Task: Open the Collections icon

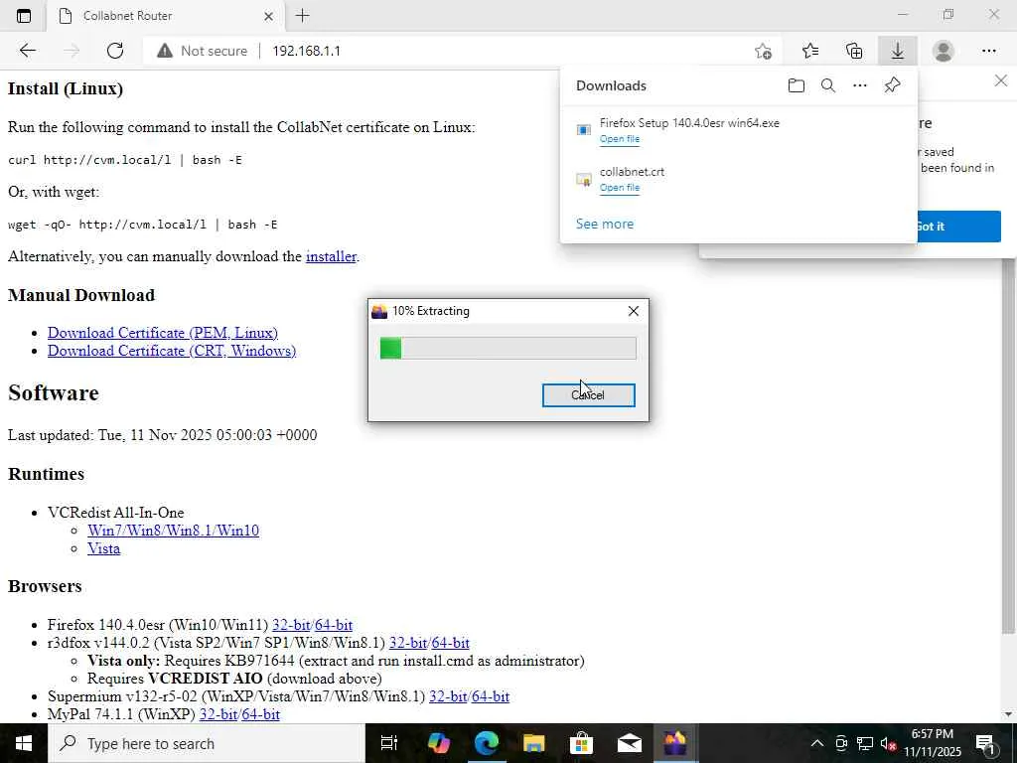Action: [x=854, y=51]
